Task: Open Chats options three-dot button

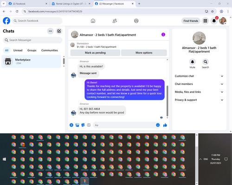Action: click(x=51, y=31)
